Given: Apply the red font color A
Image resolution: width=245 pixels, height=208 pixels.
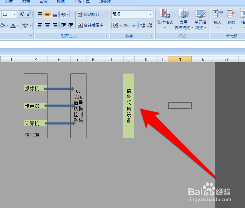Looking at the screenshot, I should 13,25.
